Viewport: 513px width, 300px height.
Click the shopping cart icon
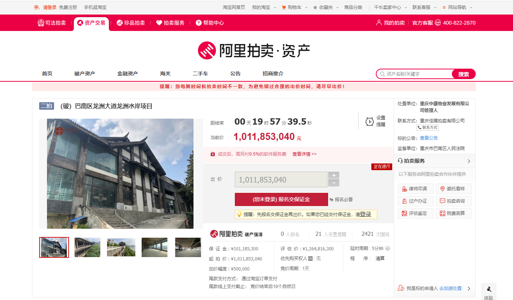284,7
